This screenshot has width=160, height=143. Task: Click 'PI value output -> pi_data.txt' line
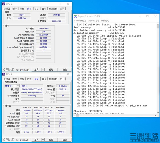click(x=112, y=106)
